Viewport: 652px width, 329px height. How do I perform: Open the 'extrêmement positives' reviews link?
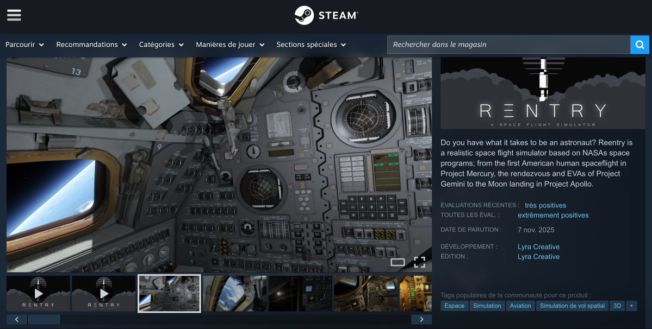(553, 216)
